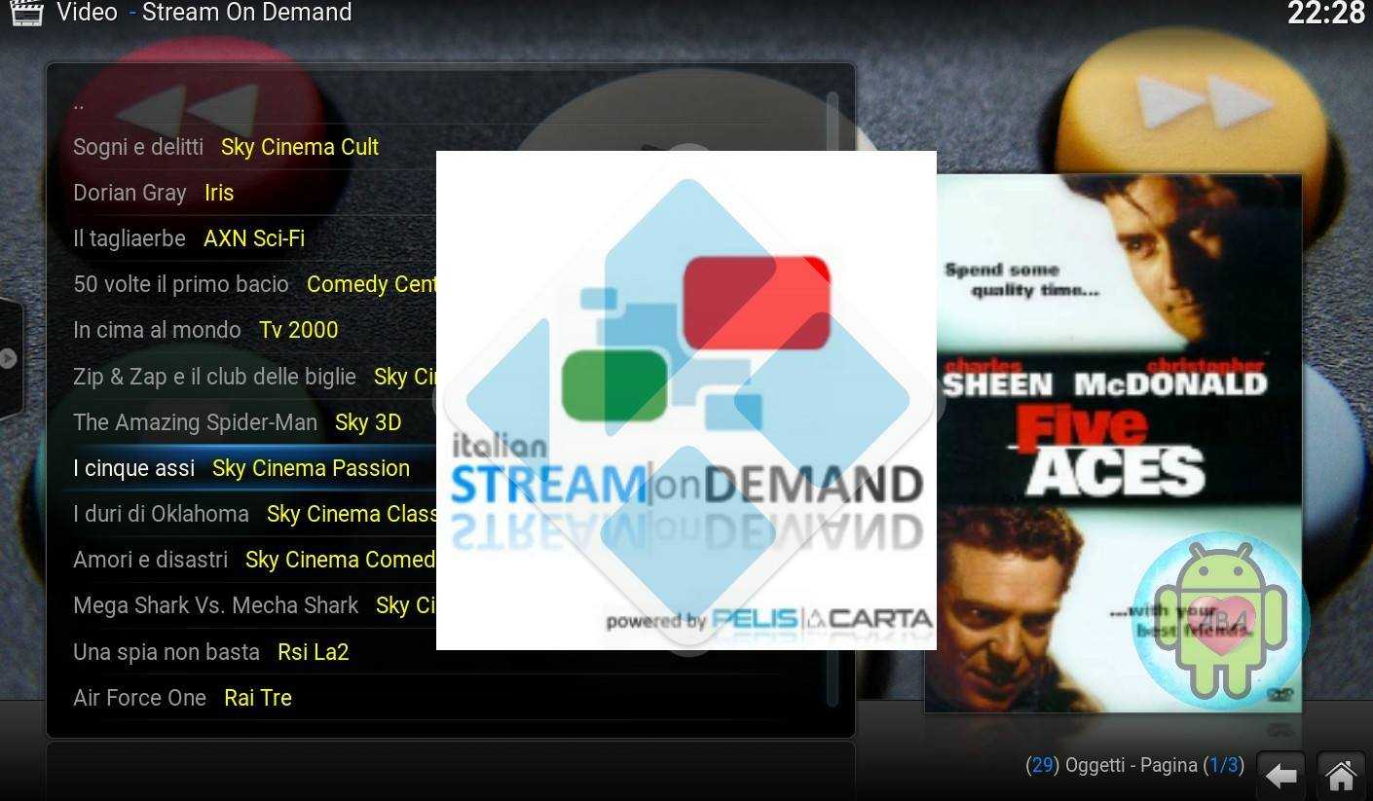Click the 22:28 clock

click(x=1326, y=14)
